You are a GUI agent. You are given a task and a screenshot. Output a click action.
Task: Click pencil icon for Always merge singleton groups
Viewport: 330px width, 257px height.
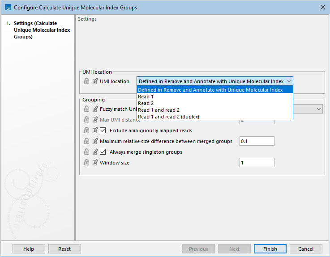[95, 152]
